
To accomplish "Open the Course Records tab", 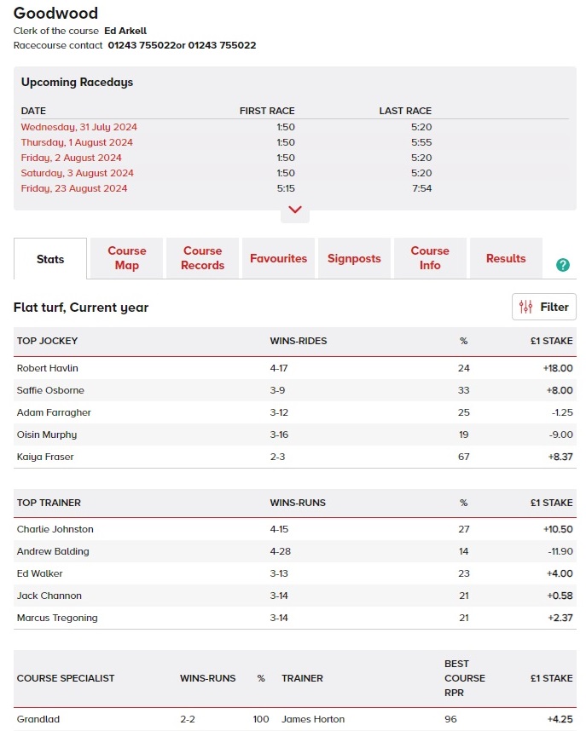I will 201,258.
